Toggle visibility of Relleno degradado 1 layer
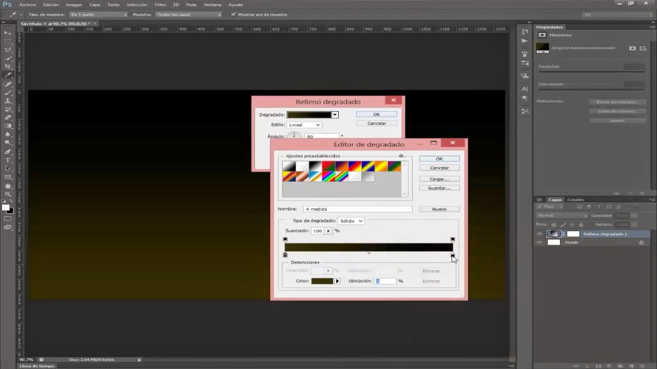 539,234
